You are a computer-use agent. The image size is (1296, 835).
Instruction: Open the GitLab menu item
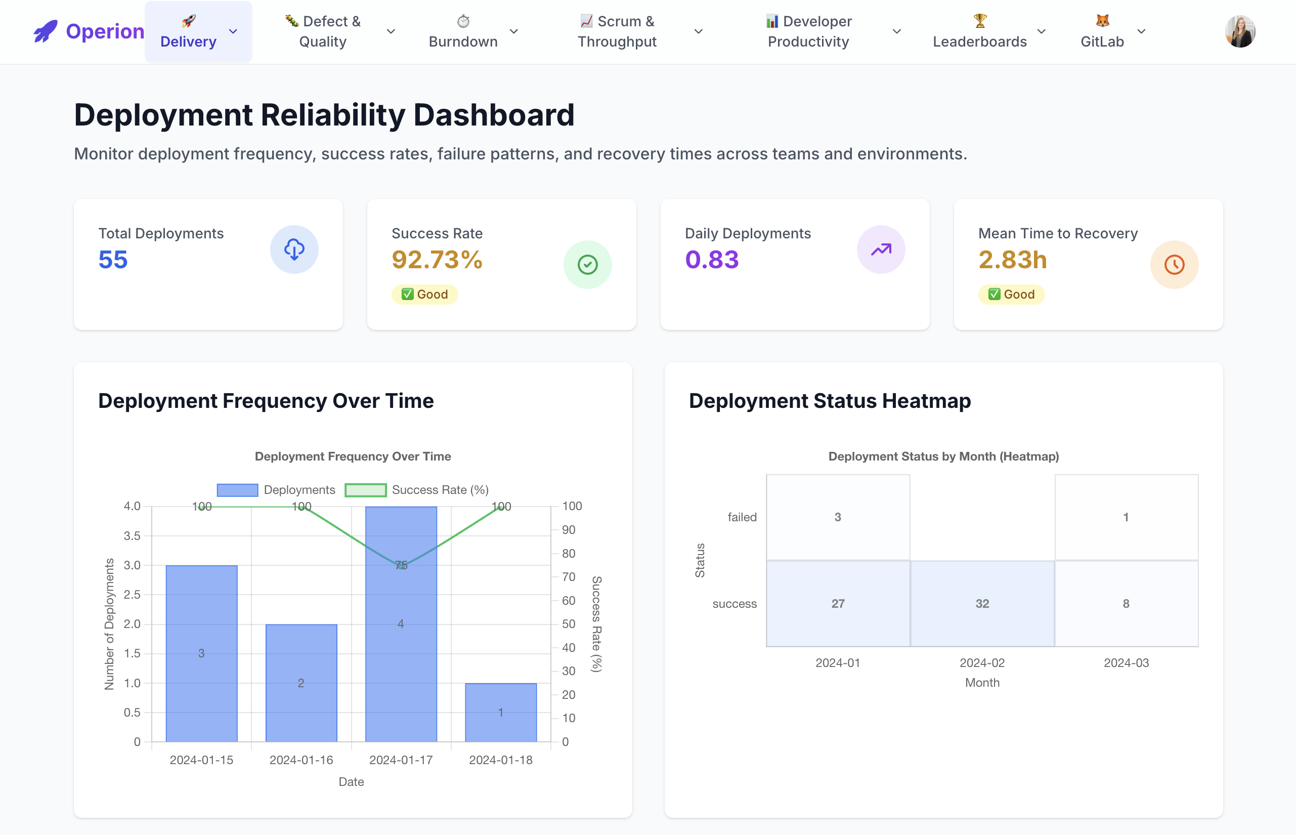[1102, 41]
